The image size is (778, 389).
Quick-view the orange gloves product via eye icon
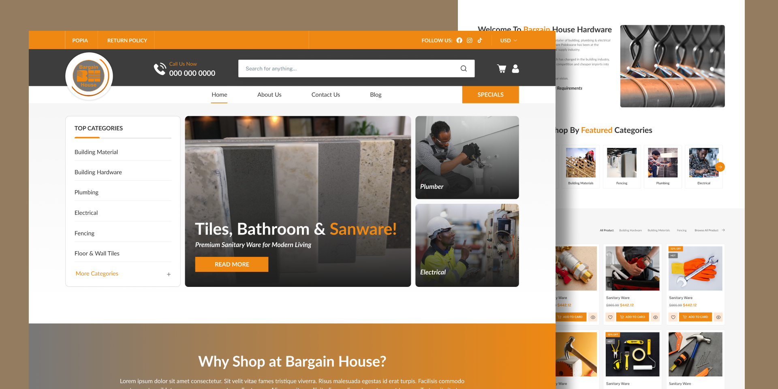pos(718,317)
